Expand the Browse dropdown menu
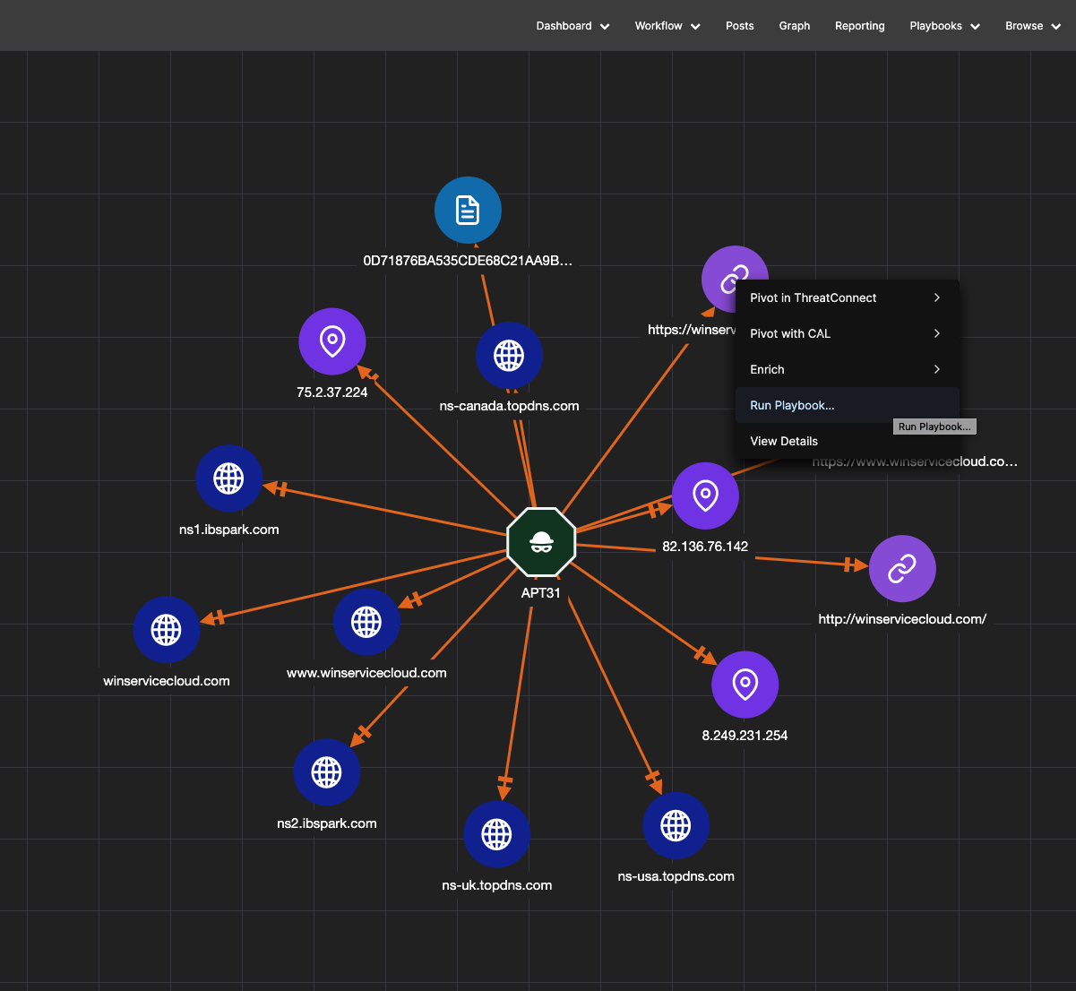The height and width of the screenshot is (991, 1076). click(x=1033, y=26)
